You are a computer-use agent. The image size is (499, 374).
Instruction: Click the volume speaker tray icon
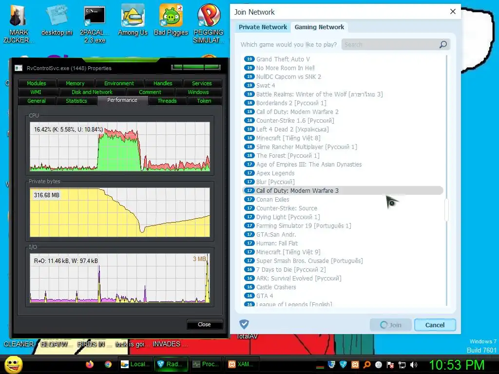[413, 365]
